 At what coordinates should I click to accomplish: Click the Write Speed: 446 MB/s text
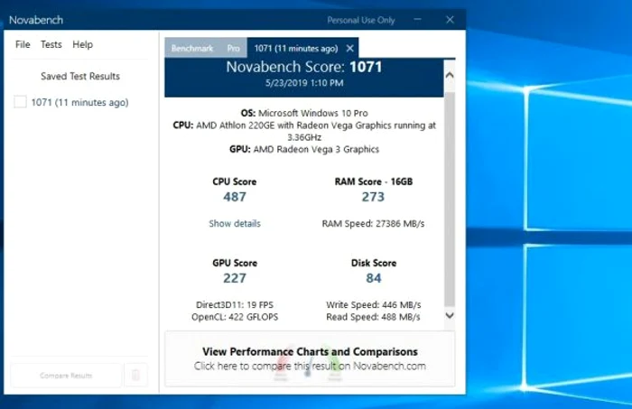click(x=374, y=304)
